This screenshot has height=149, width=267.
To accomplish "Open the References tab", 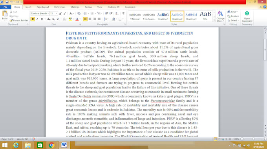I will tap(60, 7).
